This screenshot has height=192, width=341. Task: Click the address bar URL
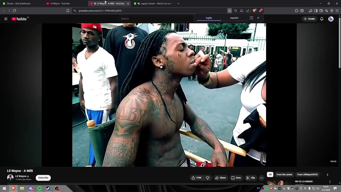click(100, 11)
